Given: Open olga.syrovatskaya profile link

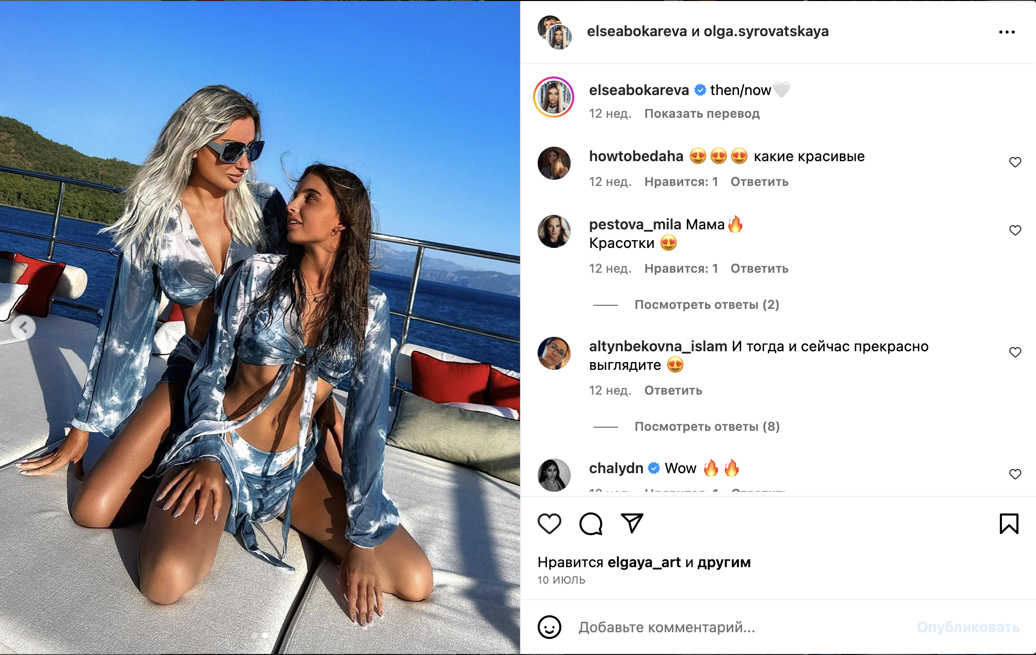Looking at the screenshot, I should point(766,32).
